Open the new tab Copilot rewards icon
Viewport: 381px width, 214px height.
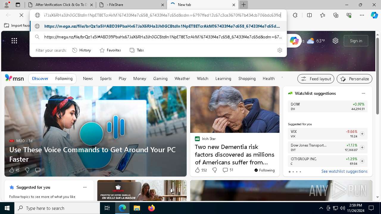click(294, 41)
